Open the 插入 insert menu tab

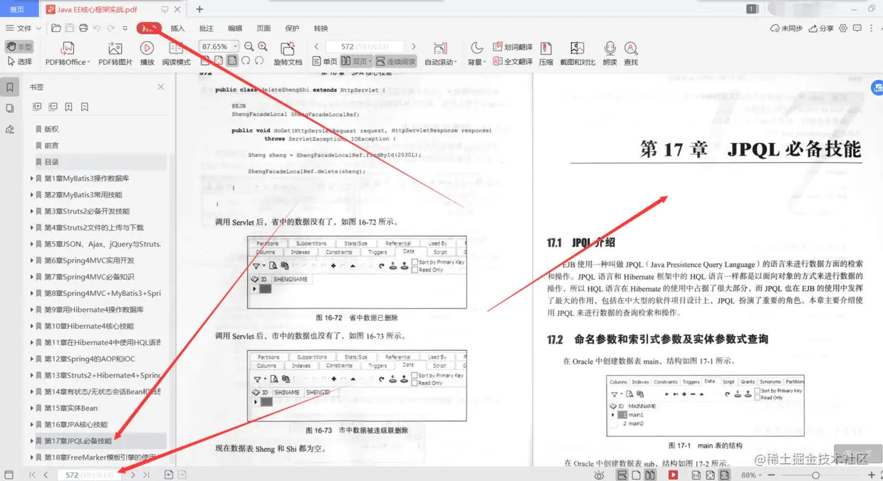point(178,28)
